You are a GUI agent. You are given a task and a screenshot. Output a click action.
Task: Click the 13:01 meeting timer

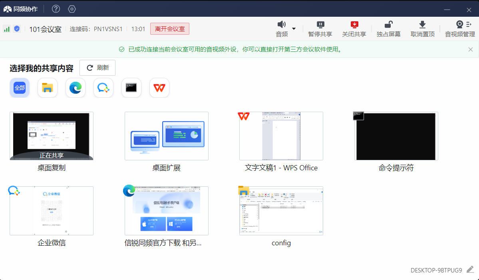(x=138, y=29)
